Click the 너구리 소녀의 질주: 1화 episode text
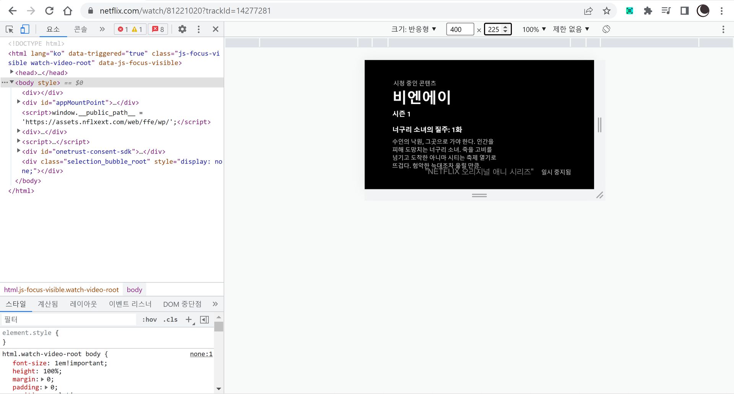Image resolution: width=734 pixels, height=394 pixels. [427, 129]
